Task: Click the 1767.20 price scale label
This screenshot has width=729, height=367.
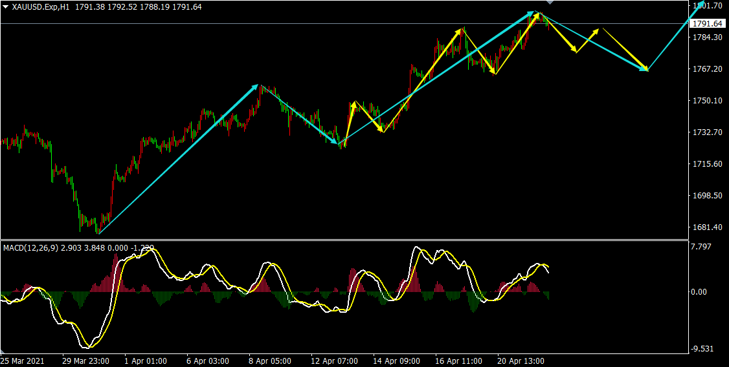Action: point(707,69)
